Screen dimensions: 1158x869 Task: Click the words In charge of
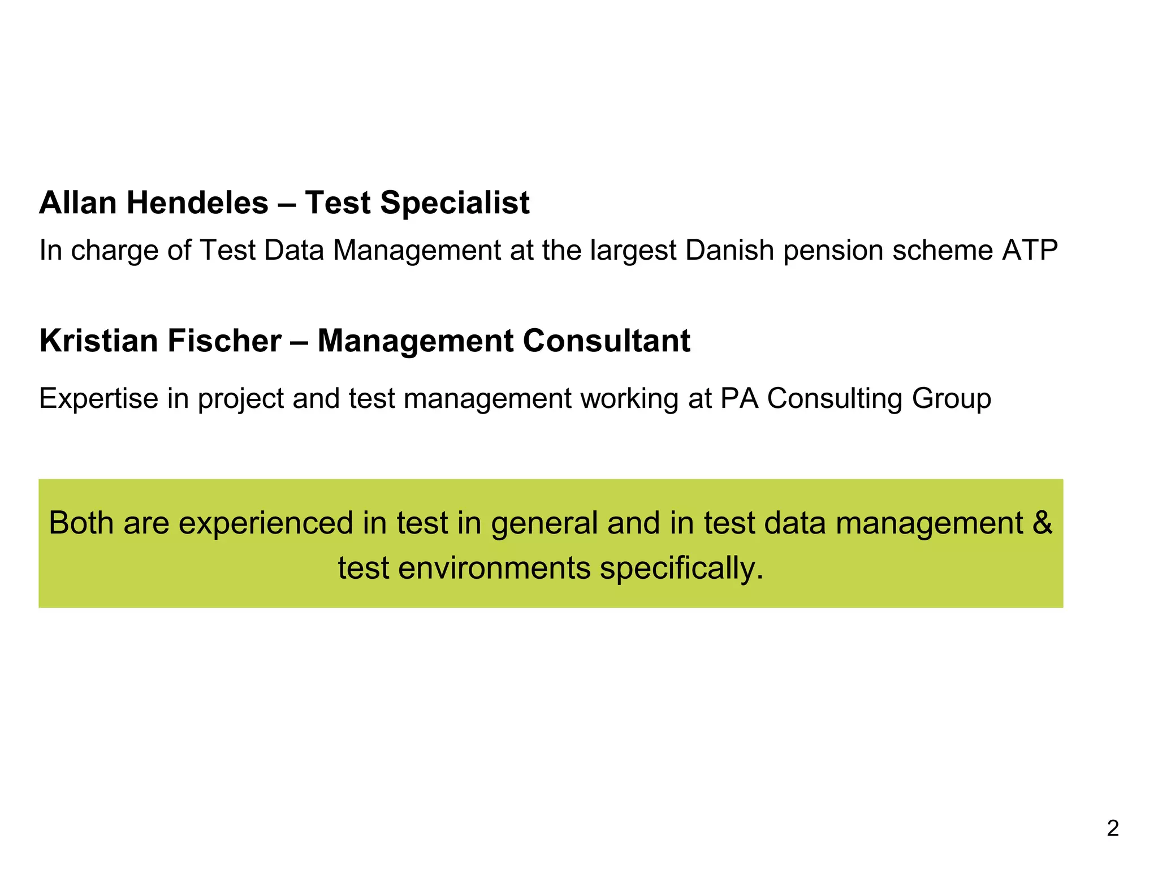click(115, 250)
